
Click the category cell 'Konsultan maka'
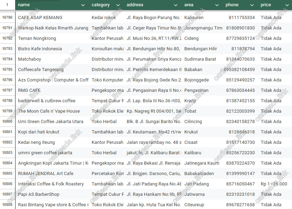click(x=107, y=49)
